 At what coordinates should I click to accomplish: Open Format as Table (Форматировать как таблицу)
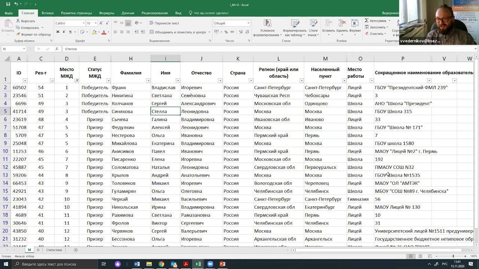295,28
